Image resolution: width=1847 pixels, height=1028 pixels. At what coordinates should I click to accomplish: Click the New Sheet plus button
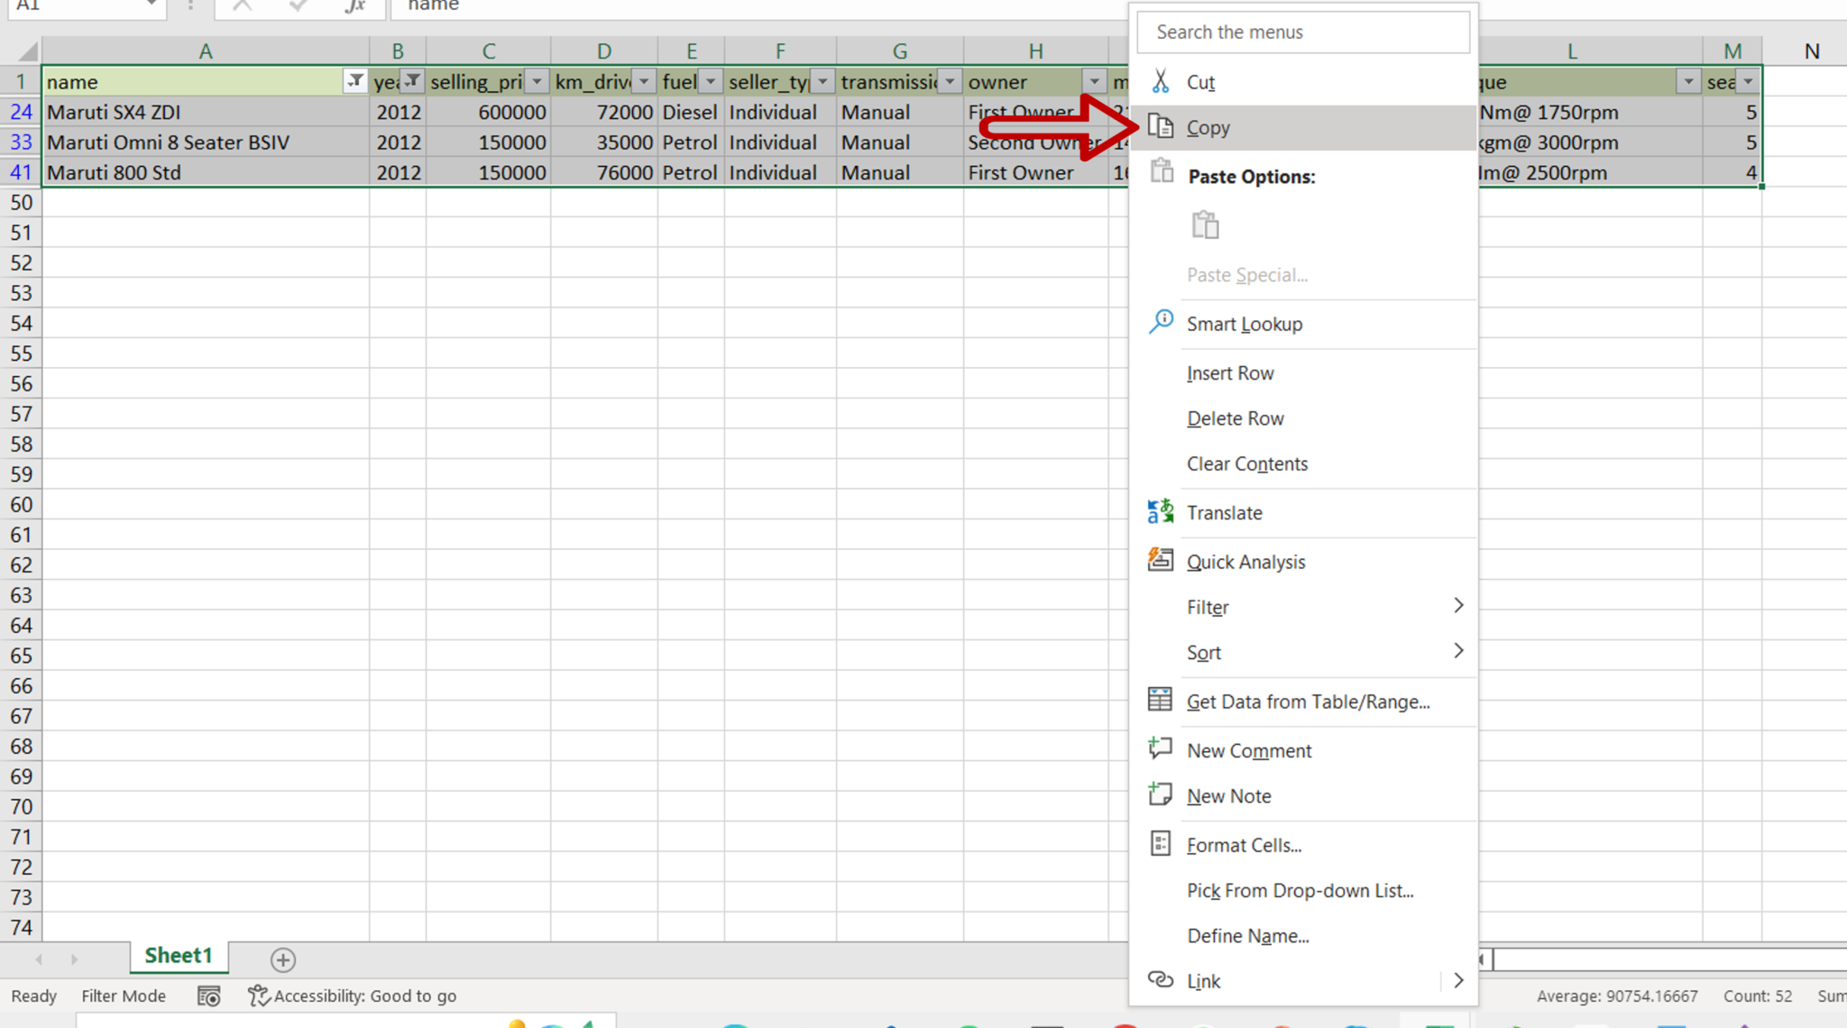282,959
